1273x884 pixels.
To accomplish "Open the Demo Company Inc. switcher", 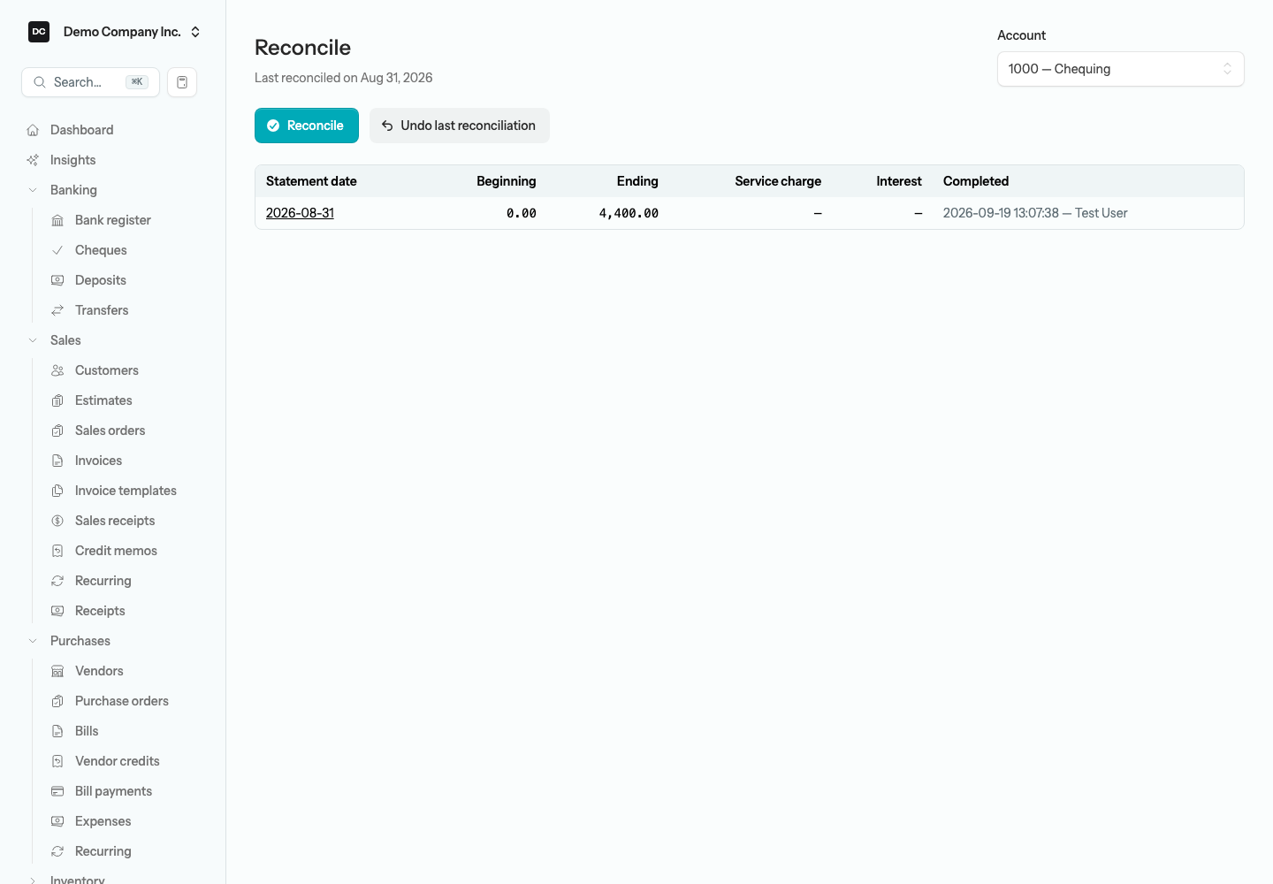I will pos(113,32).
